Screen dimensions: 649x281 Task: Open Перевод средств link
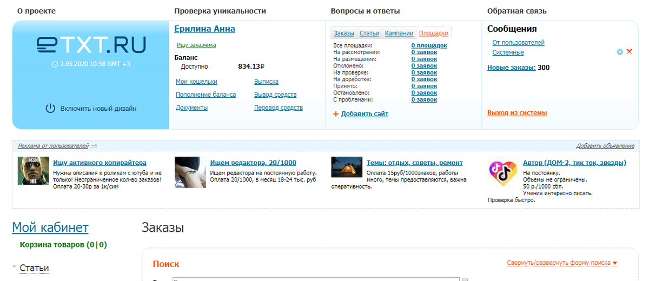279,108
